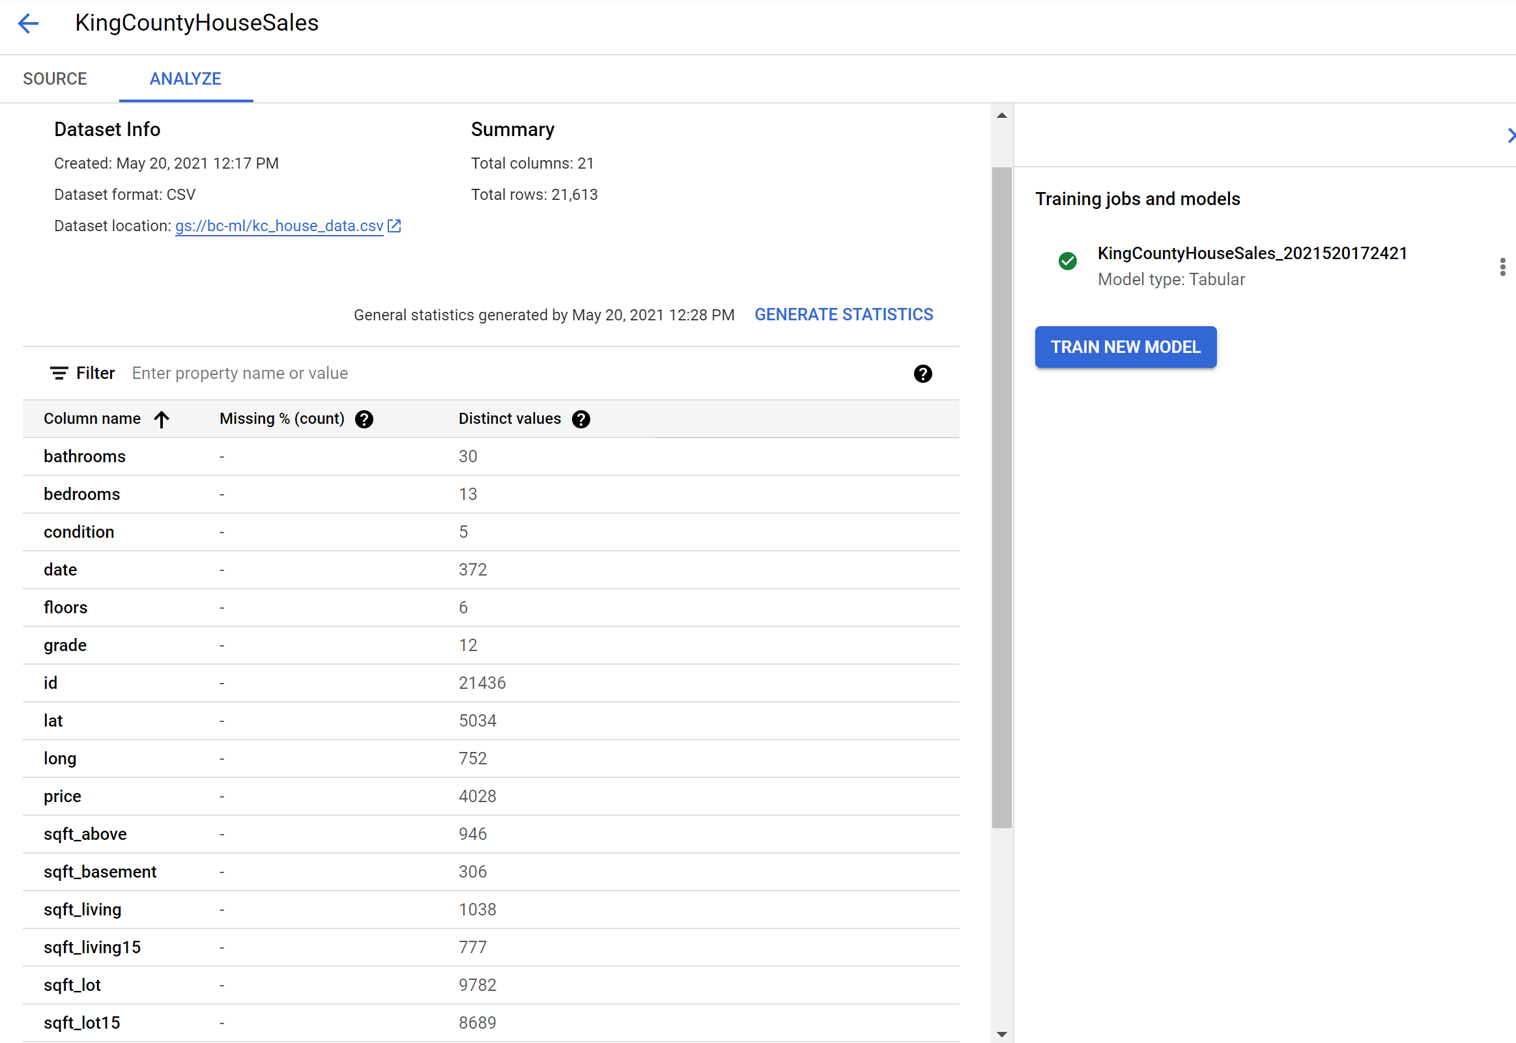The height and width of the screenshot is (1043, 1516).
Task: Click distinct value 5034 for lat
Action: point(478,721)
